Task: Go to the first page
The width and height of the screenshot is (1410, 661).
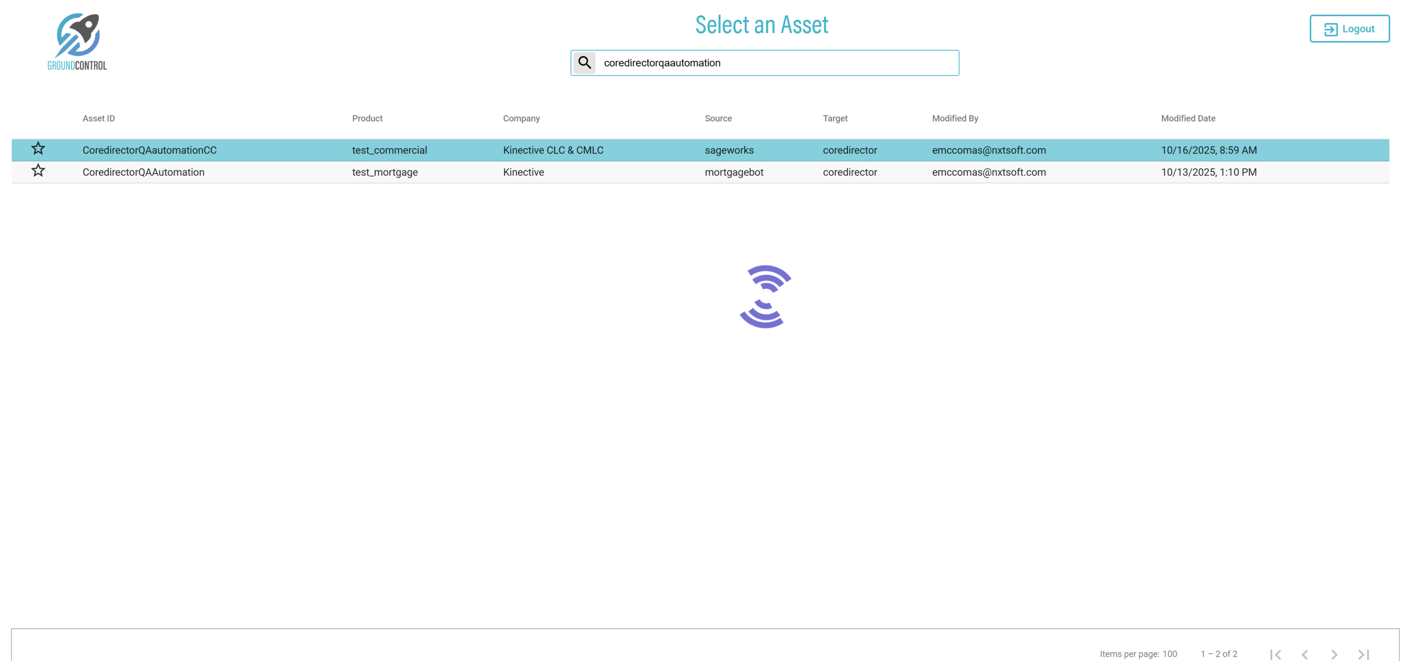Action: (1275, 654)
